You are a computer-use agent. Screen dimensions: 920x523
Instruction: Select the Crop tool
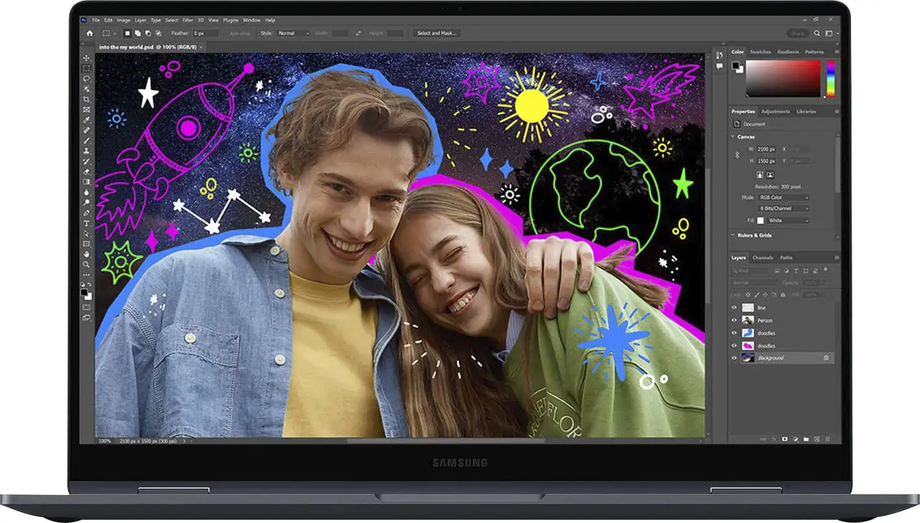[87, 100]
